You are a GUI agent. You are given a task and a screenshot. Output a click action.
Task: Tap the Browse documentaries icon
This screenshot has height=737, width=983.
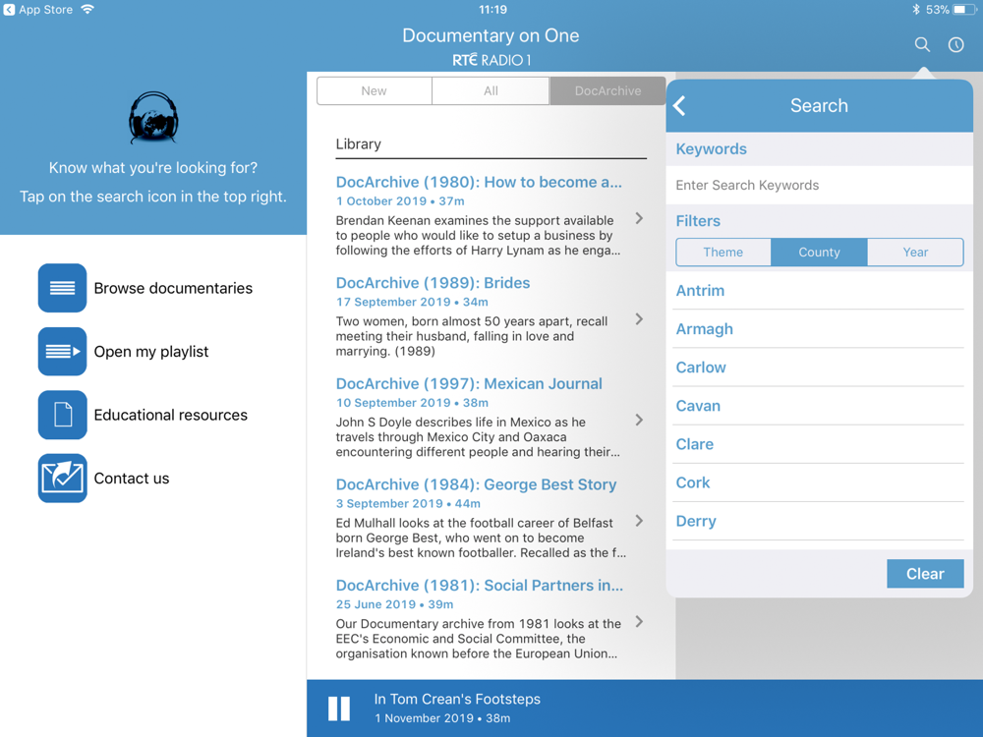coord(62,288)
